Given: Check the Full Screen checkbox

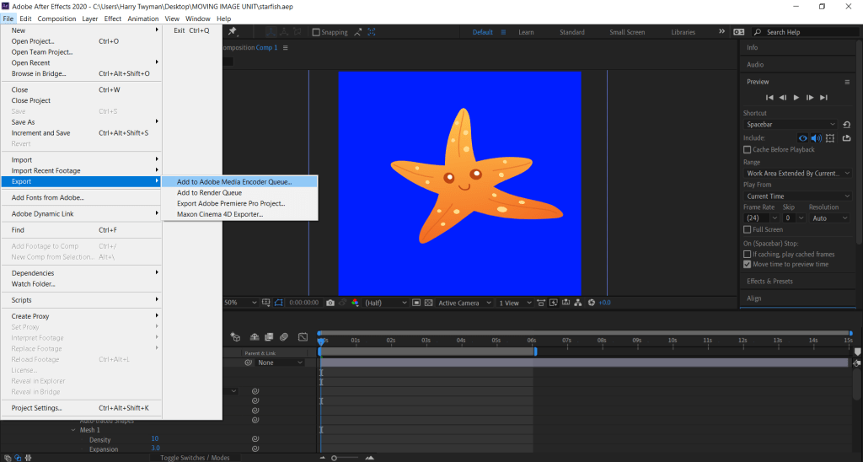Looking at the screenshot, I should pyautogui.click(x=748, y=229).
